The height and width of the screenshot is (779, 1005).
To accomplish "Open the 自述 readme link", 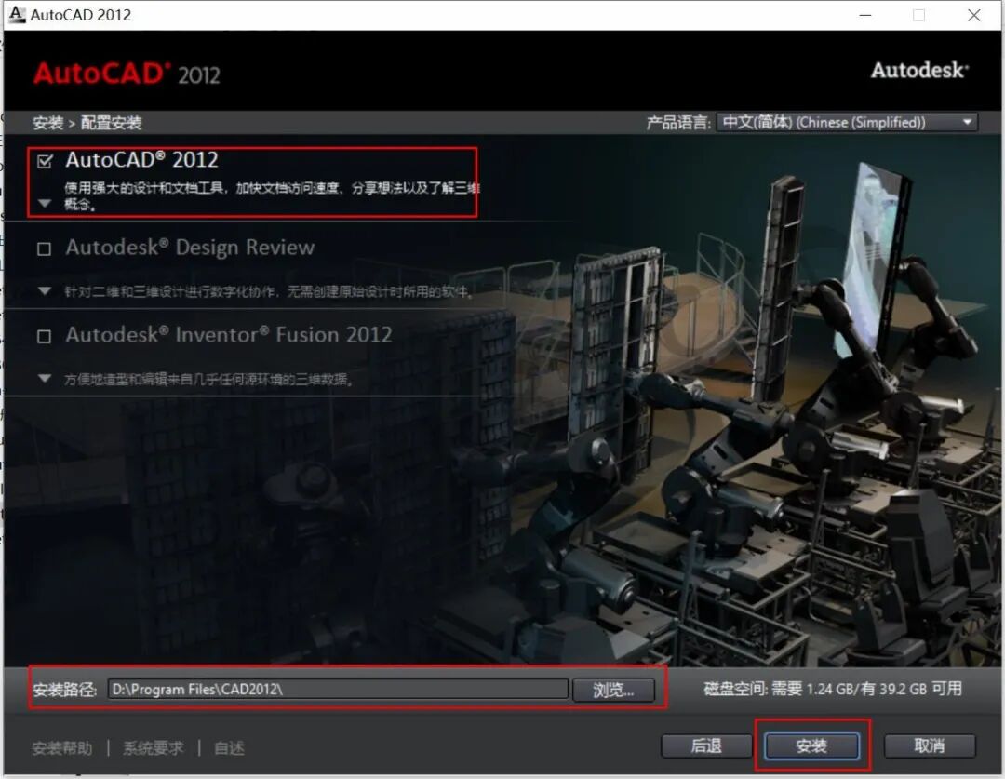I will coord(229,748).
